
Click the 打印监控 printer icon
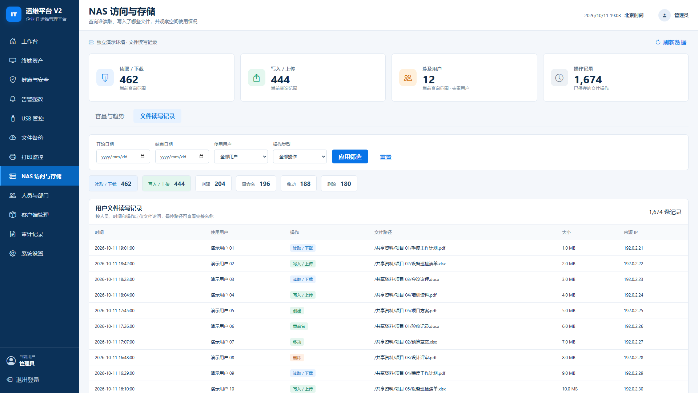pyautogui.click(x=13, y=157)
